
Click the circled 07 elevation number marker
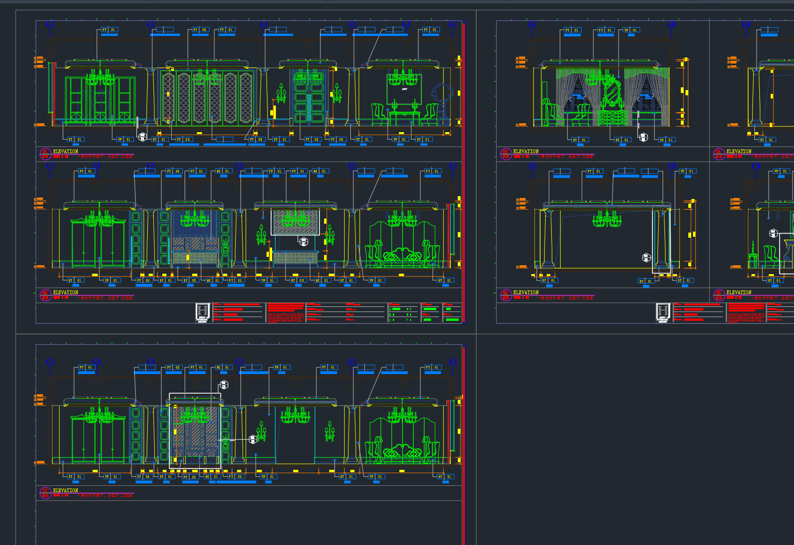[x=45, y=493]
